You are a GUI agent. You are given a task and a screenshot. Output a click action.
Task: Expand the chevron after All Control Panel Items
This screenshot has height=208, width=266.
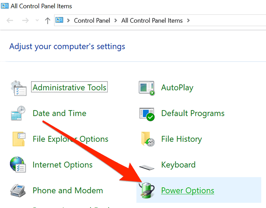click(188, 21)
